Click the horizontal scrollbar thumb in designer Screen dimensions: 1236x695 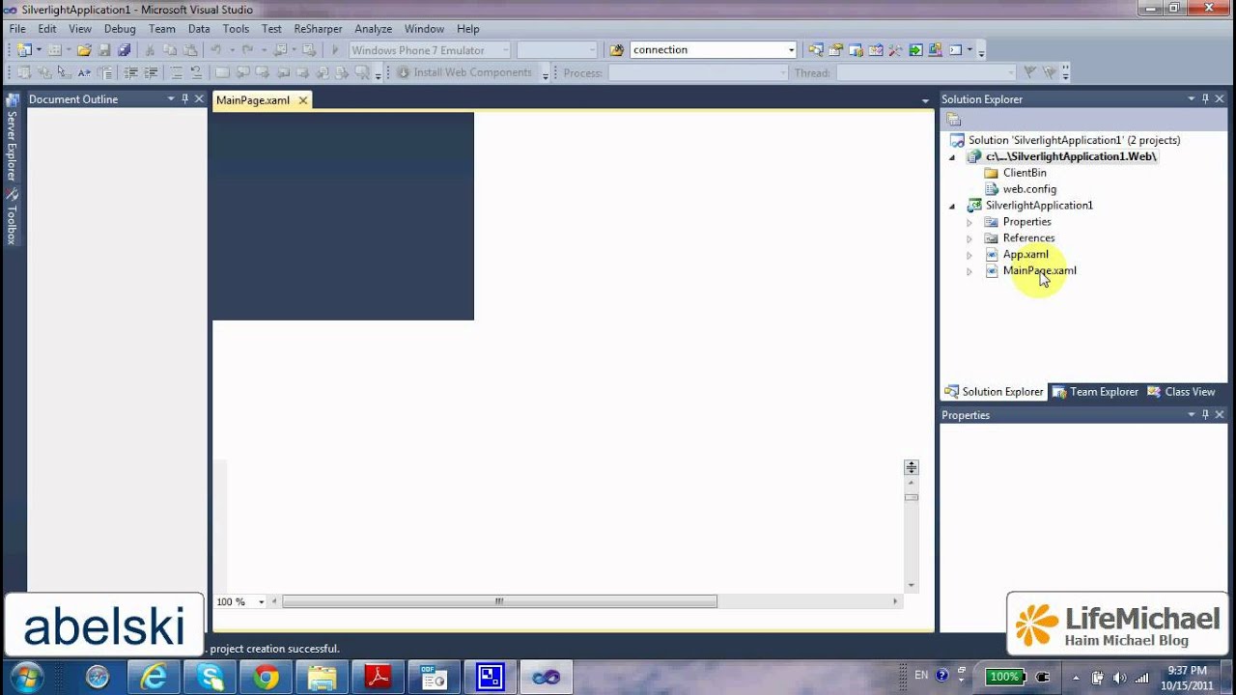point(499,601)
